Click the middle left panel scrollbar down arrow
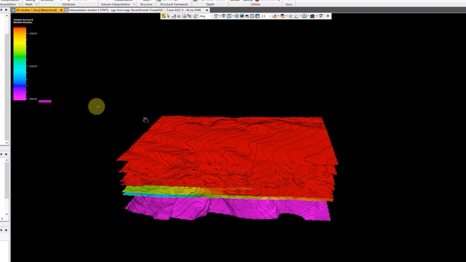466x262 pixels. point(6,213)
